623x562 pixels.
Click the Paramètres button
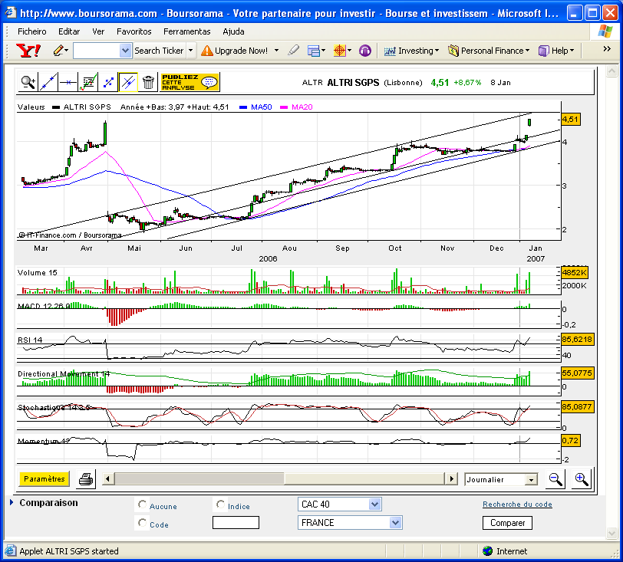coord(44,479)
